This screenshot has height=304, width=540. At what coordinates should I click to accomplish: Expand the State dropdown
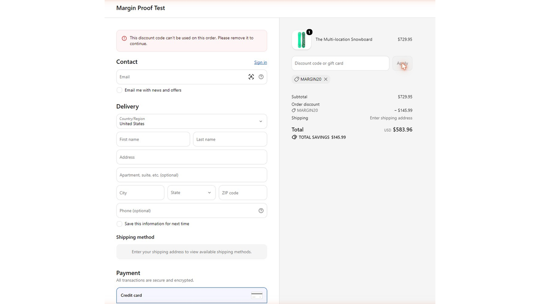click(192, 193)
